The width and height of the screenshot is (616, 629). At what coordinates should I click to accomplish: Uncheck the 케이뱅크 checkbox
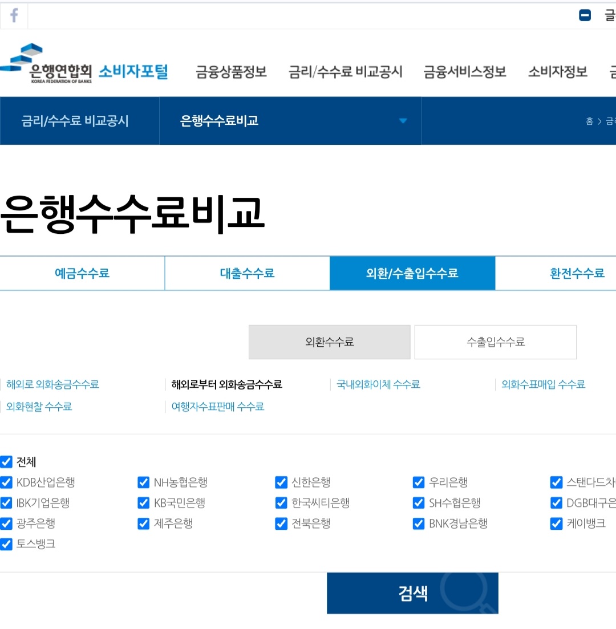point(556,524)
